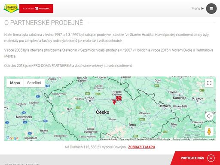Click the Žilina label on map
The image size is (220, 165).
174,124
